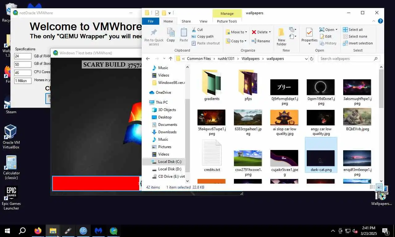The width and height of the screenshot is (395, 237).
Task: Switch to large thumbnails view button
Action: pyautogui.click(x=380, y=187)
